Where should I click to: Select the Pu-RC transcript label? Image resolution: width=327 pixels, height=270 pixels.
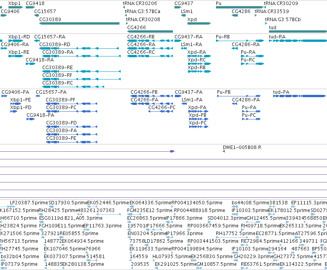click(248, 60)
